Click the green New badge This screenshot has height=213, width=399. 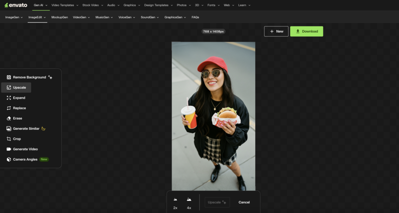44,159
